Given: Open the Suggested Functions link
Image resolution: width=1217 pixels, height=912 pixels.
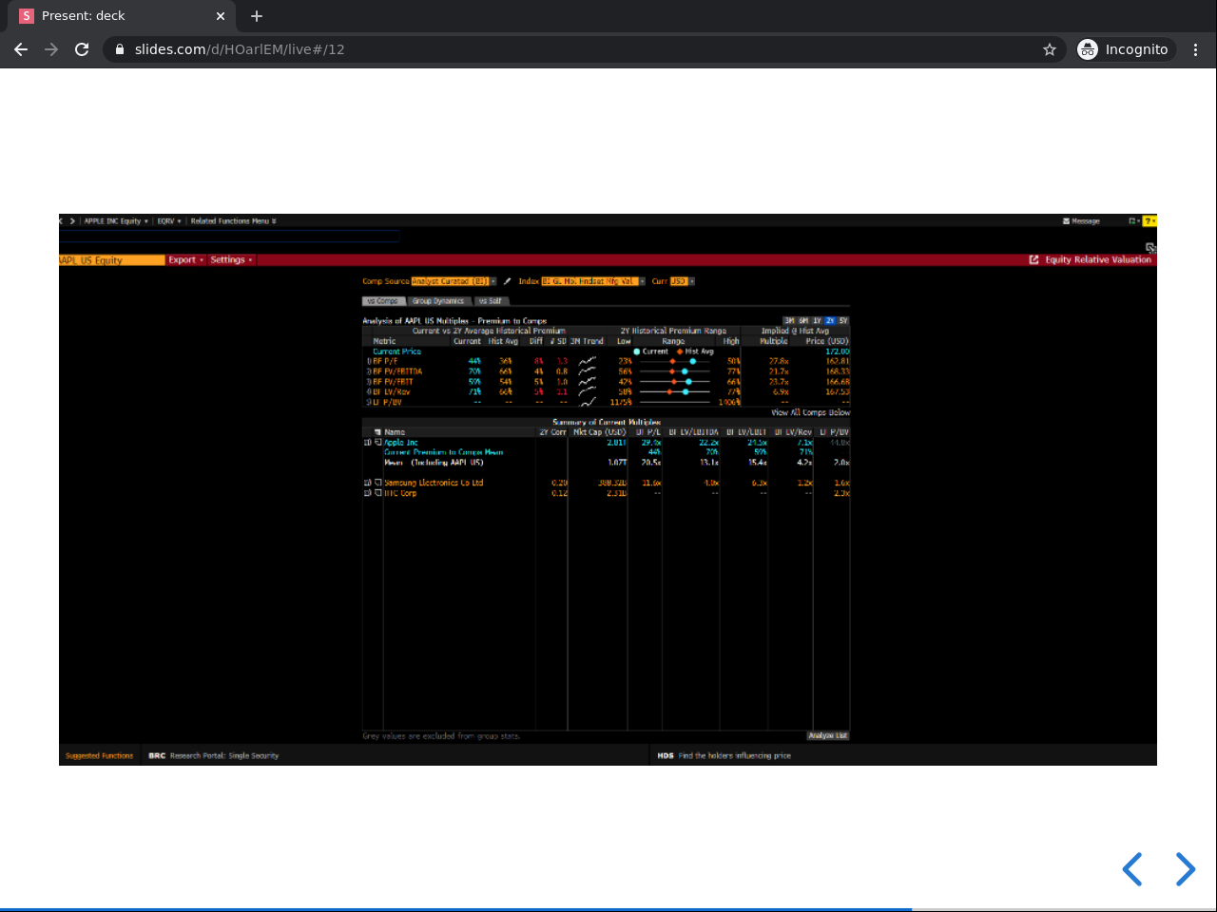Looking at the screenshot, I should click(99, 756).
